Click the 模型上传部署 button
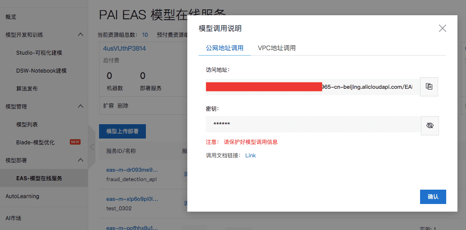Viewport: 466px width, 230px height. pos(122,131)
